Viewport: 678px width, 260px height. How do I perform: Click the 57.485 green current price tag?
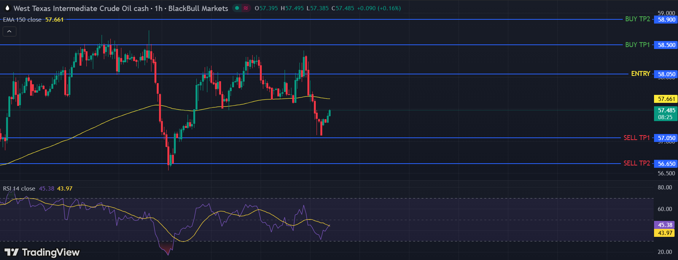click(666, 113)
